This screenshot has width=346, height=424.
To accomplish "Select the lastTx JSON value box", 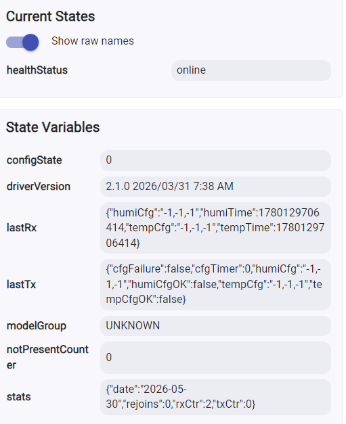I will (x=215, y=285).
